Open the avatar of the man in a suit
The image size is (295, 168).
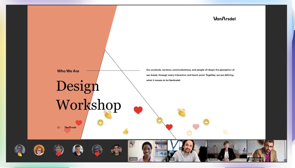pyautogui.click(x=78, y=150)
